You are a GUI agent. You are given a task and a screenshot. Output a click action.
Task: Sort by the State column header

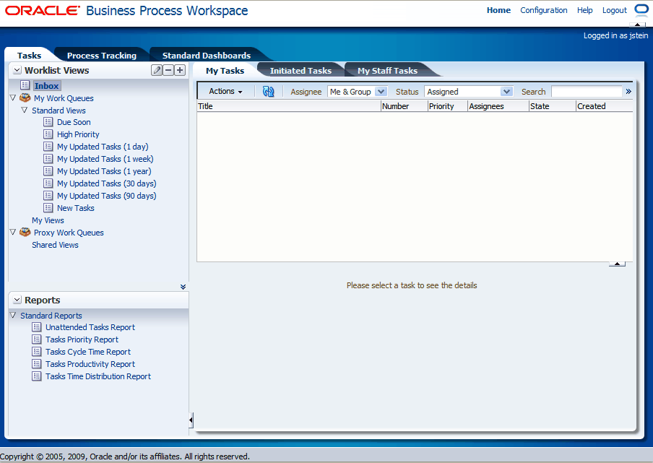[x=553, y=106]
